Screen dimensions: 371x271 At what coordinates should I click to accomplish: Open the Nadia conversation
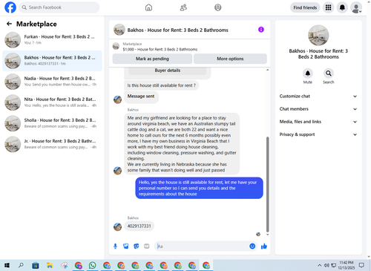[x=52, y=82]
